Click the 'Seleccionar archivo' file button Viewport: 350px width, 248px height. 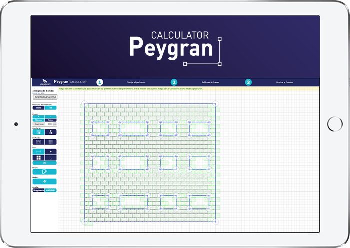pyautogui.click(x=45, y=97)
